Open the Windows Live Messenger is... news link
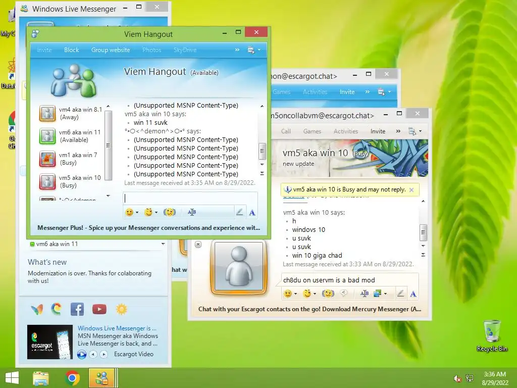517x388 pixels. tap(117, 328)
